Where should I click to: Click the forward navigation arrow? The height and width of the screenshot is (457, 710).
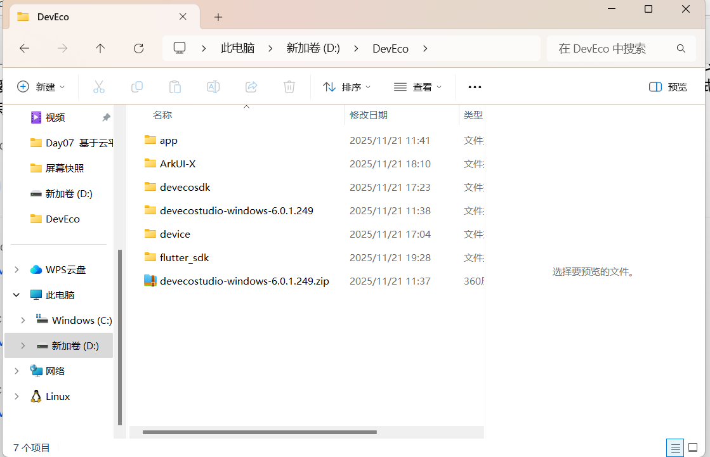click(62, 48)
